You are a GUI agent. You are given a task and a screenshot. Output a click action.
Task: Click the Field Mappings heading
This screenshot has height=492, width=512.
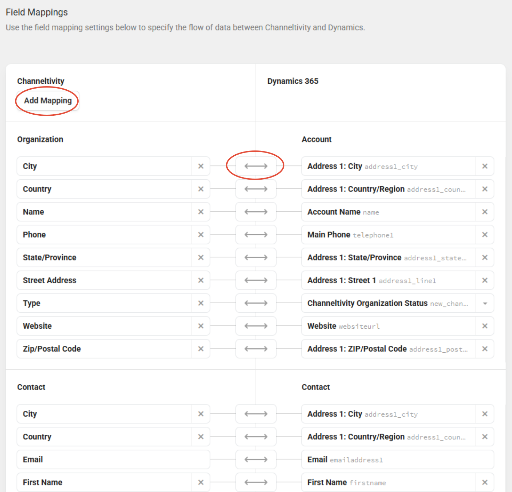37,12
